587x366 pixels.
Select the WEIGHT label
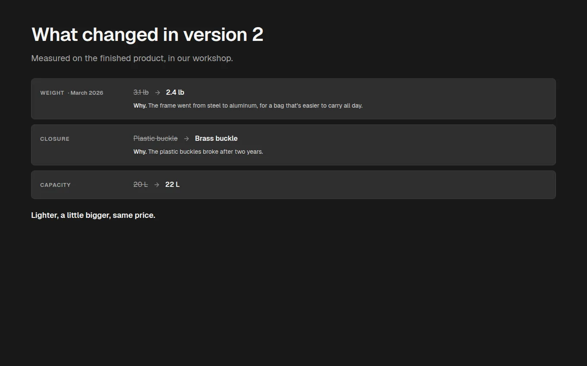(52, 93)
